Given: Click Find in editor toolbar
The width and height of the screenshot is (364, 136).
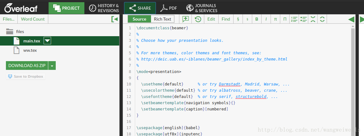Looking at the screenshot, I should tap(226, 19).
